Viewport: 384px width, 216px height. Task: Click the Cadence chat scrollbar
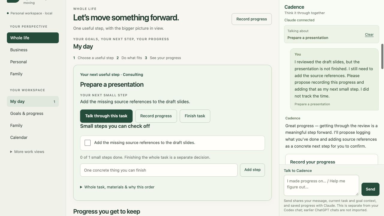[382, 56]
